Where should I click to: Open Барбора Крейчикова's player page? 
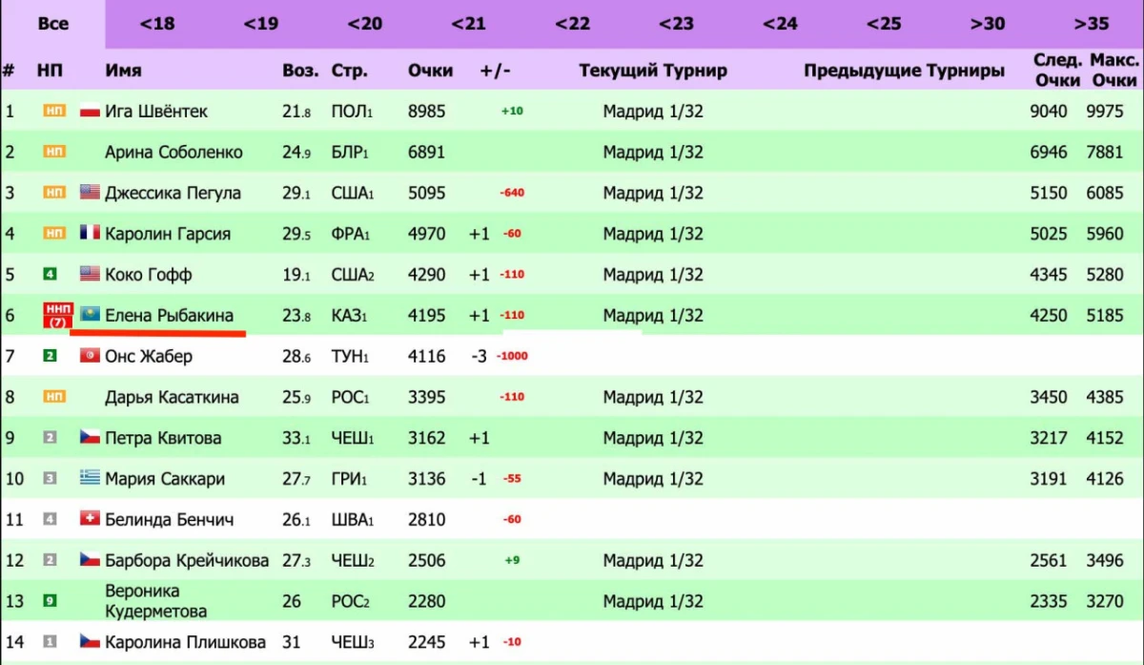pyautogui.click(x=187, y=560)
